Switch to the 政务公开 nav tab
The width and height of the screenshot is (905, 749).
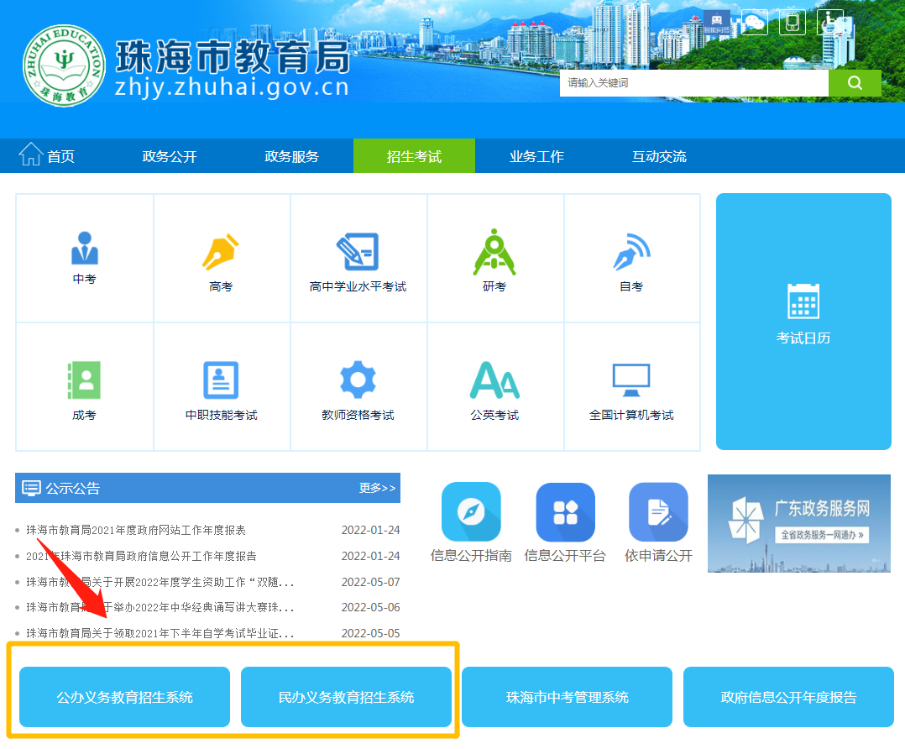170,156
